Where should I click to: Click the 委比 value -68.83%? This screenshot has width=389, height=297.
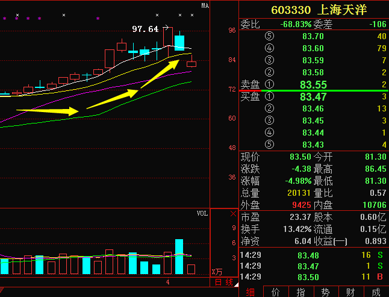tap(296, 24)
